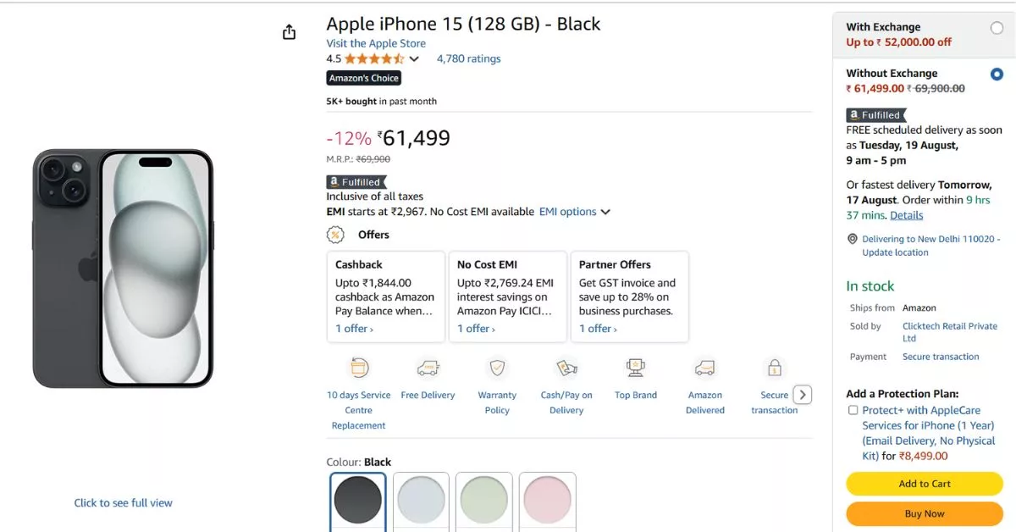Click the Cash/Pay on Delivery icon
This screenshot has width=1016, height=532.
tap(566, 368)
